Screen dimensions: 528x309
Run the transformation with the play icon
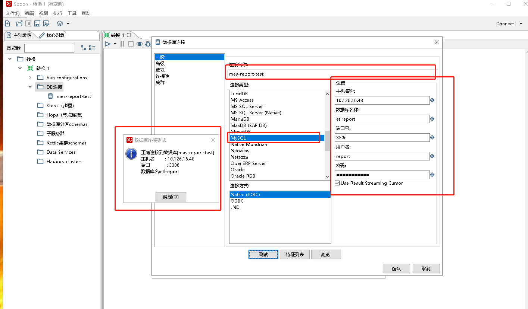pos(107,44)
